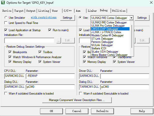Viewport: 154px width, 116px height.
Task: Uncheck the left Run to main() checkbox
Action: (x=50, y=30)
